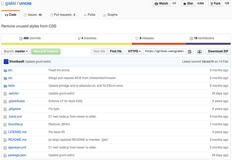Image resolution: width=232 pixels, height=160 pixels.
Task: Open the README.md file
Action: click(17, 140)
